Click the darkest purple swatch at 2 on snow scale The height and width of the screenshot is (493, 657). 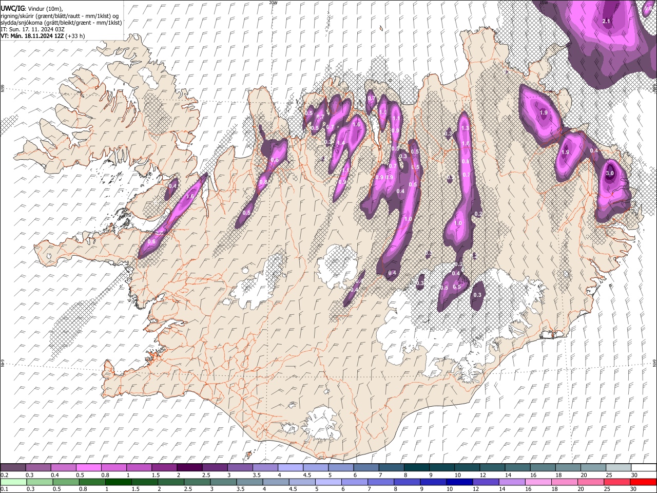[x=189, y=467]
